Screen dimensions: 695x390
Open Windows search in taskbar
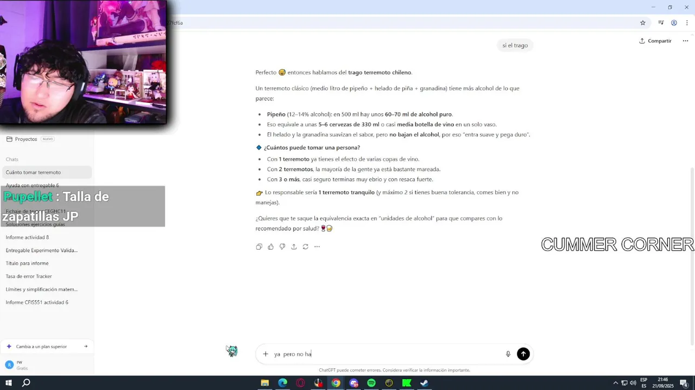click(26, 383)
